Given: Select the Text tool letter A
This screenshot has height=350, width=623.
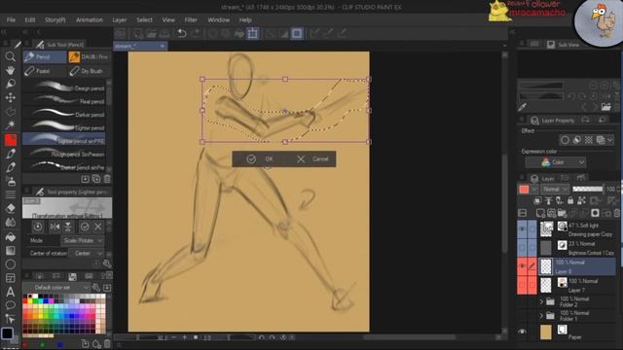Looking at the screenshot, I should click(x=11, y=292).
